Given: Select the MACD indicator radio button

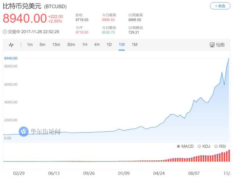Looking at the screenshot, I should 178,146.
